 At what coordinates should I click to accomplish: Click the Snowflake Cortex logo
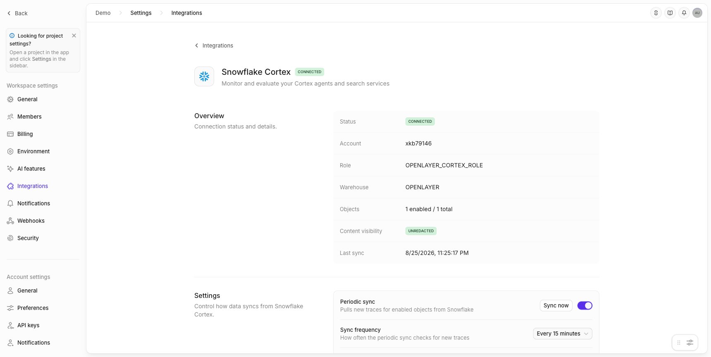204,76
